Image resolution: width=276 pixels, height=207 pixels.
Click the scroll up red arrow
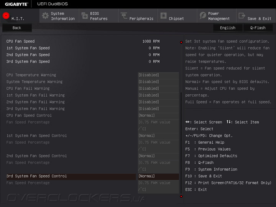coord(181,42)
